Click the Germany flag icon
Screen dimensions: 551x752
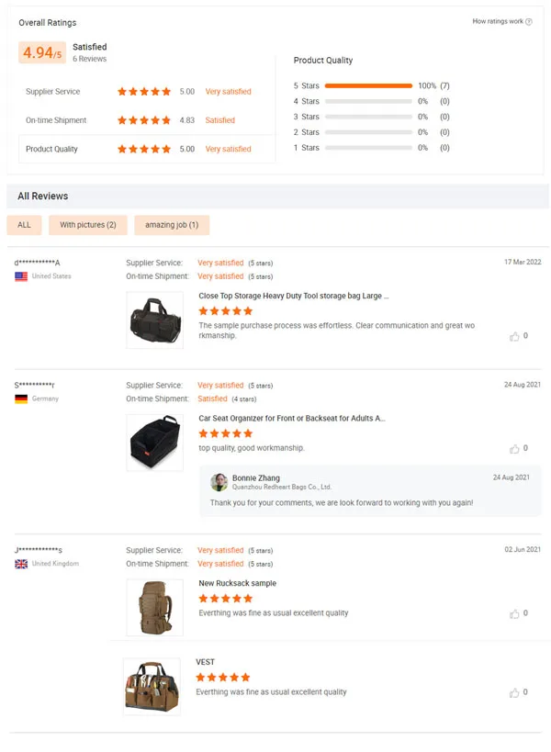pos(21,399)
